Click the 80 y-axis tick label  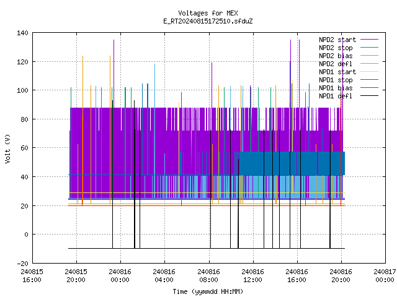point(25,119)
